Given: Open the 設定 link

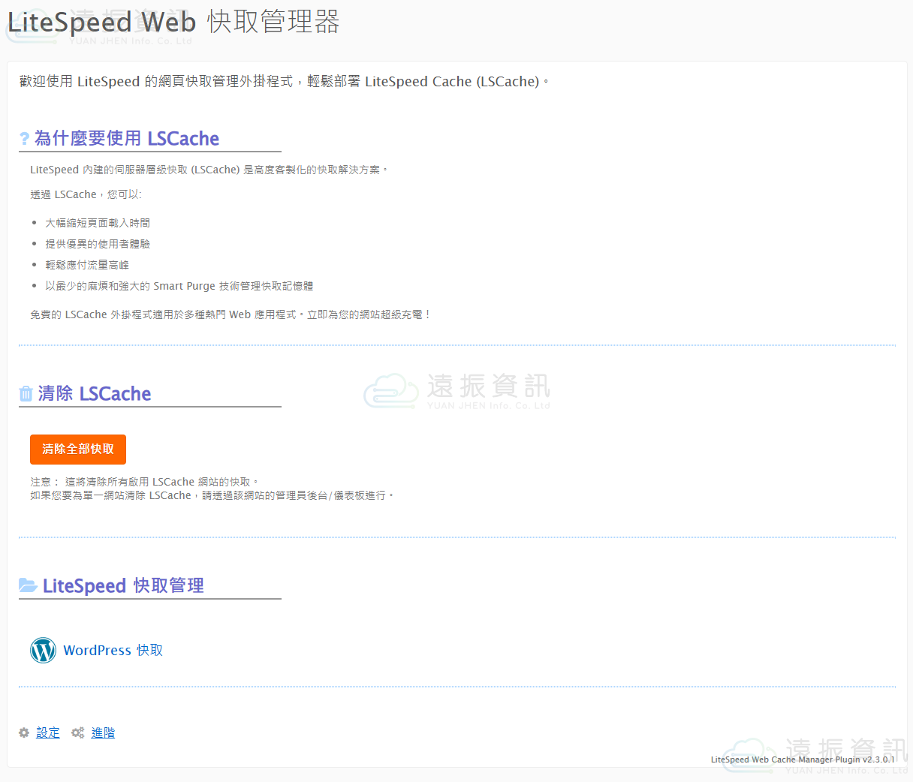Looking at the screenshot, I should tap(48, 732).
